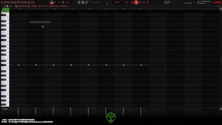
Task: Open the Mixer view icon
Action: coord(144,2)
